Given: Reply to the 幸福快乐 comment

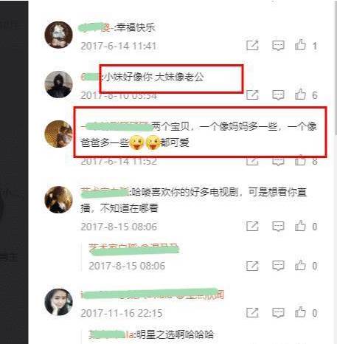Looking at the screenshot, I should (278, 46).
